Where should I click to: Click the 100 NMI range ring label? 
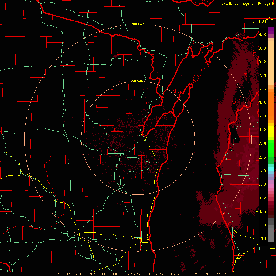click(138, 24)
